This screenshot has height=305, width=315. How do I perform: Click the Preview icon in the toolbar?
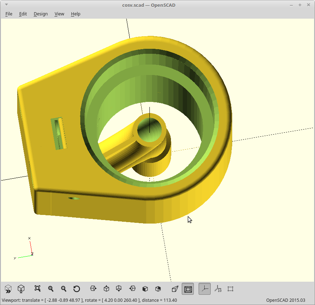[x=8, y=288]
